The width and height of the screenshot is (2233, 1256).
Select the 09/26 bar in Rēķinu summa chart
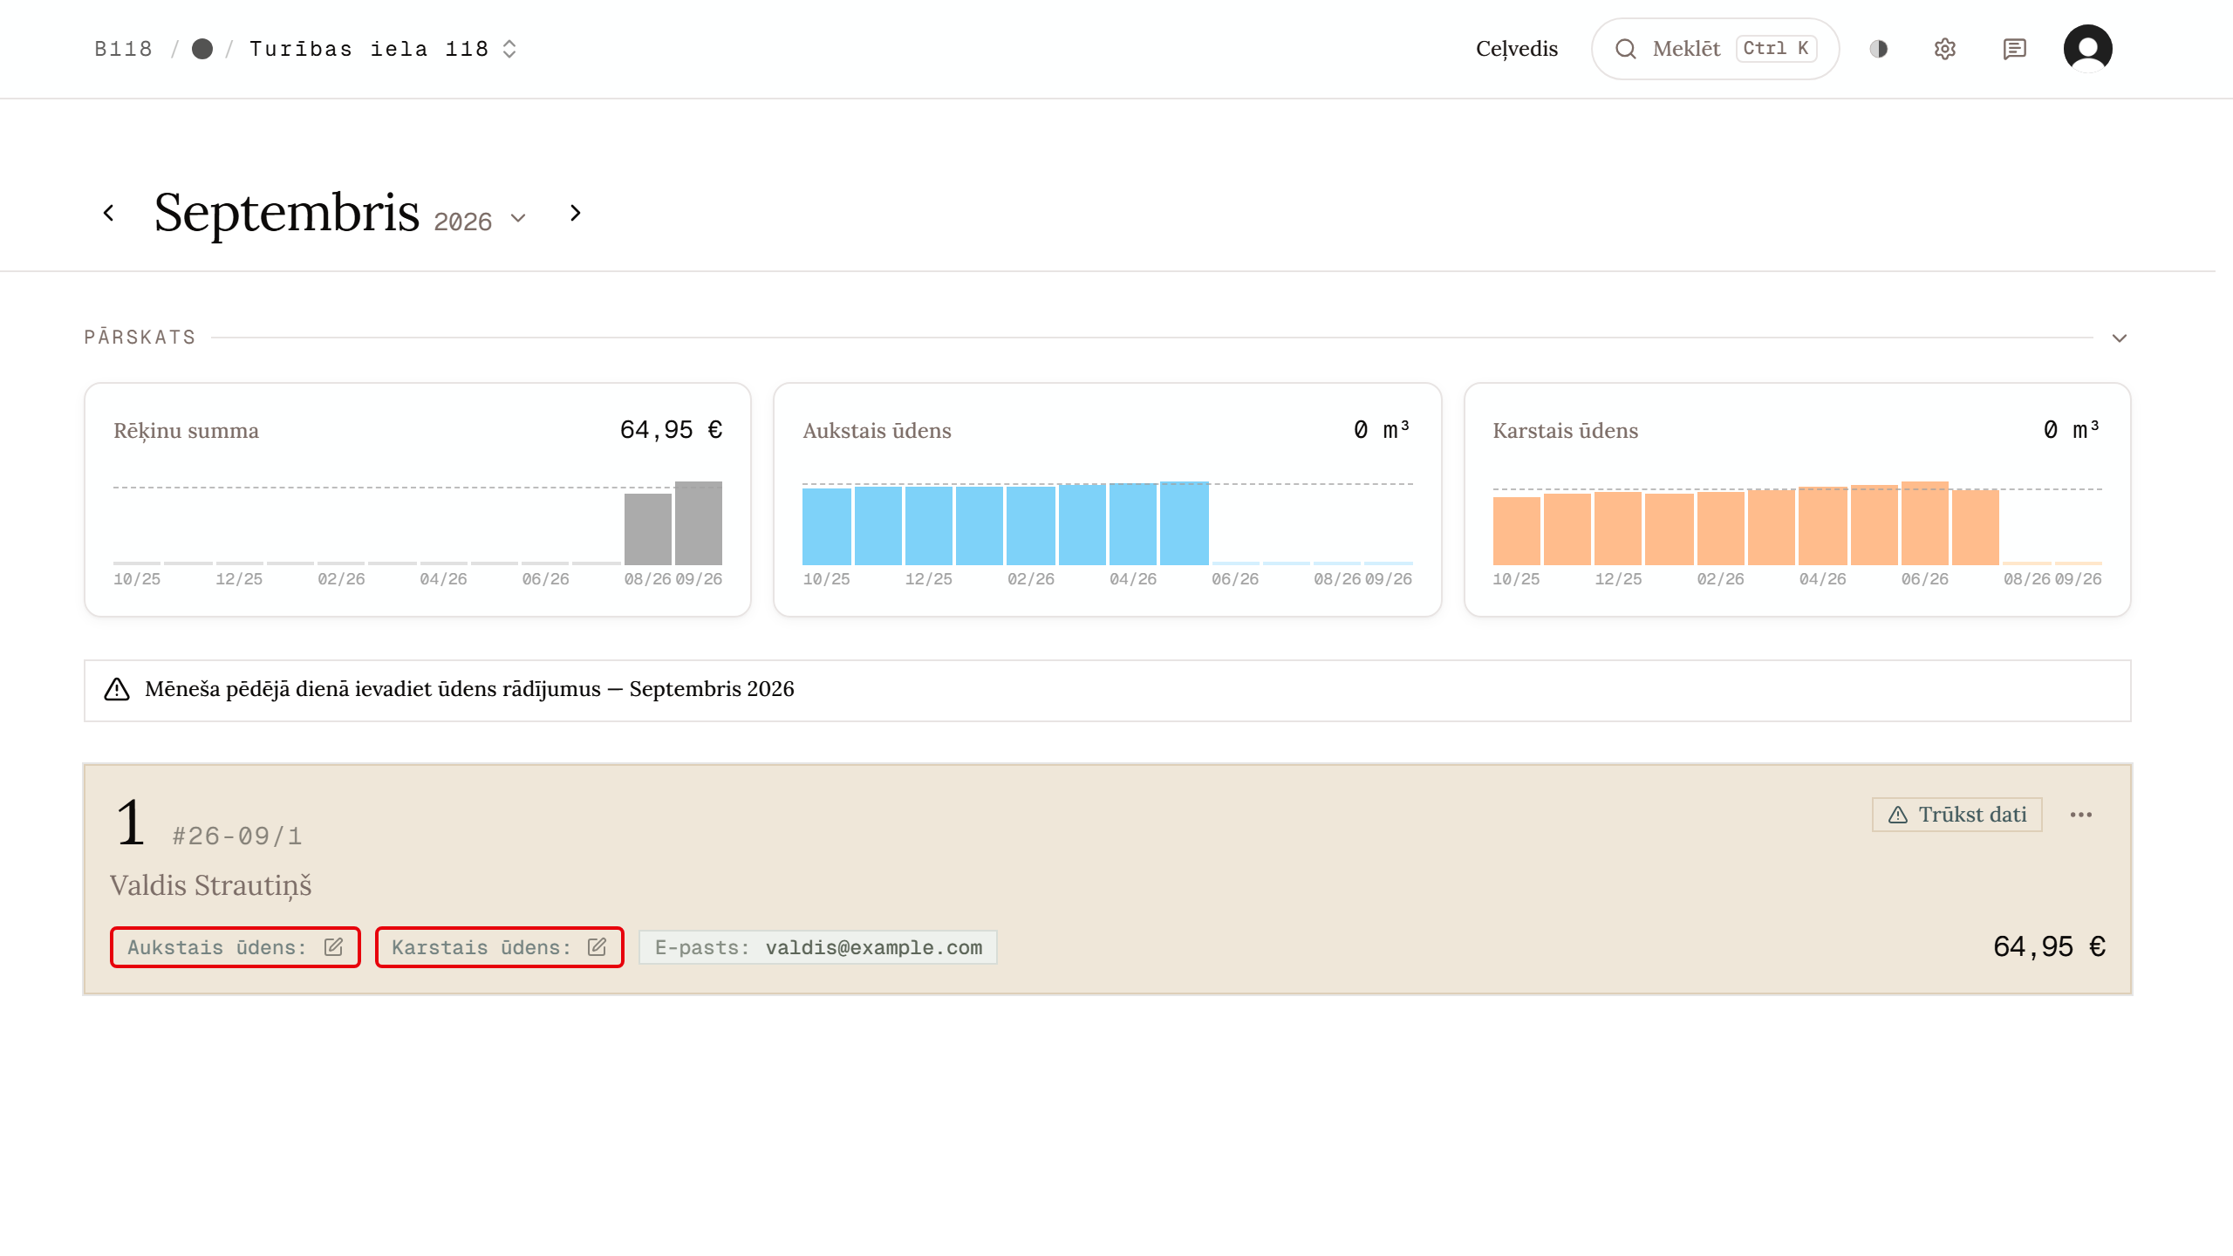699,523
